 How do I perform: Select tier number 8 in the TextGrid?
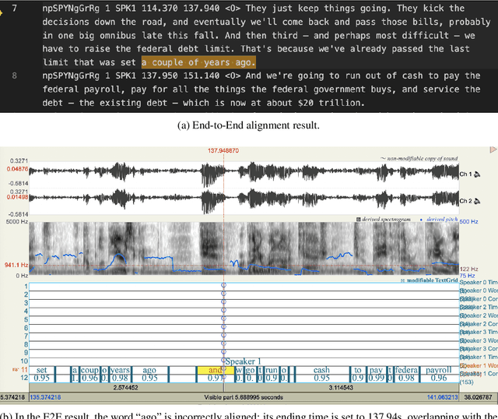[26, 344]
